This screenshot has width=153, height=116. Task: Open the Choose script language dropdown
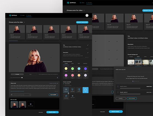click(21, 95)
